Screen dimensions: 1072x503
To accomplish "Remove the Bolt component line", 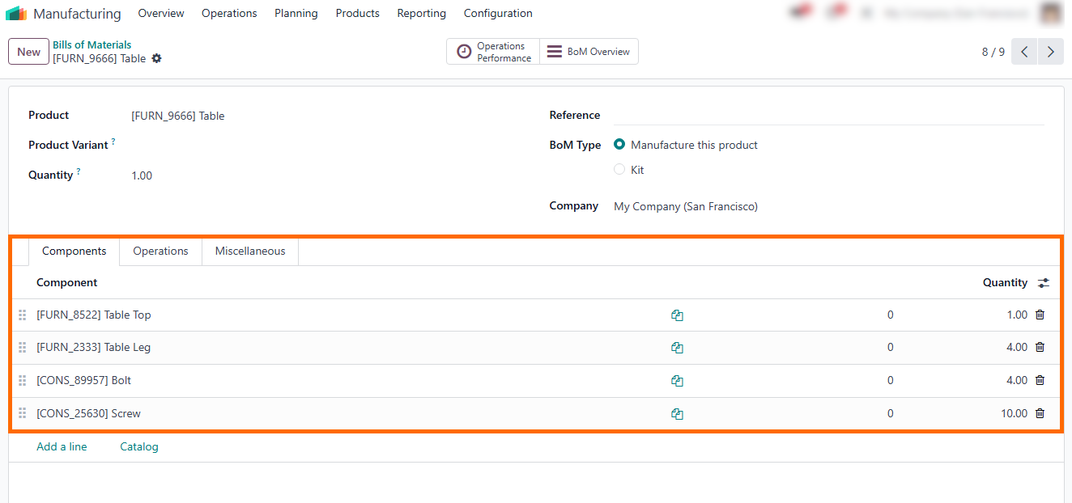I will 1040,380.
